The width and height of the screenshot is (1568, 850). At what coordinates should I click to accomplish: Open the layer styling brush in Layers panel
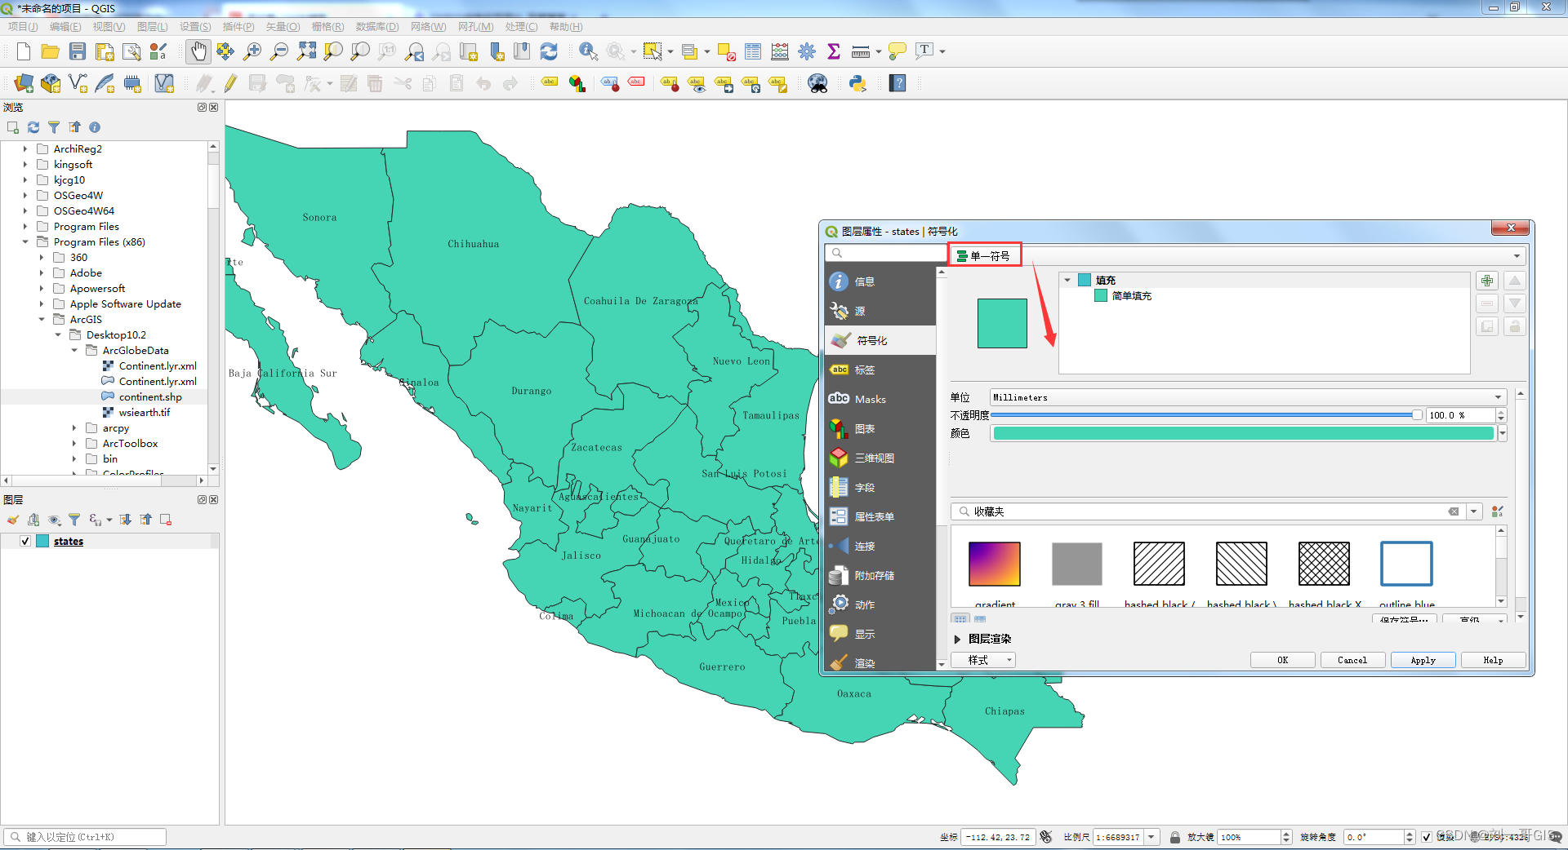click(x=13, y=520)
